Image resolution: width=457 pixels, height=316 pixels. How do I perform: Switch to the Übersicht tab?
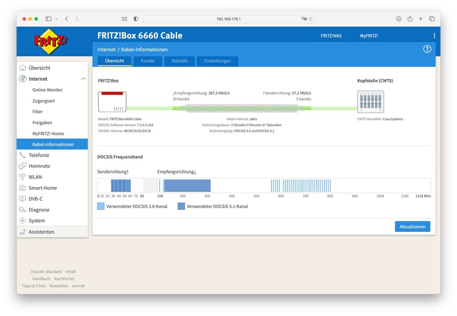click(x=114, y=61)
